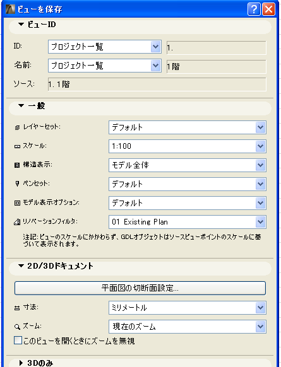Enable このビューを開くときにズームを無視 checkbox

pos(18,341)
